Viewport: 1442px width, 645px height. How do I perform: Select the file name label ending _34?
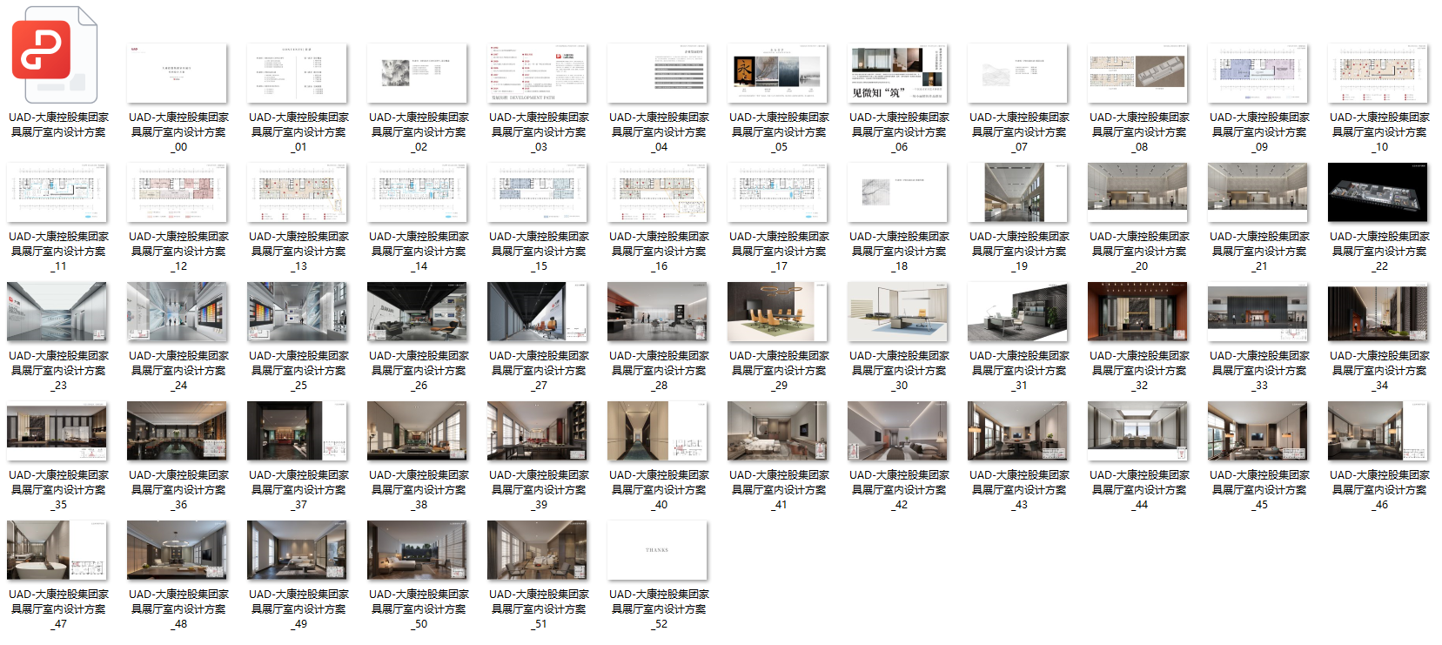(x=1379, y=371)
